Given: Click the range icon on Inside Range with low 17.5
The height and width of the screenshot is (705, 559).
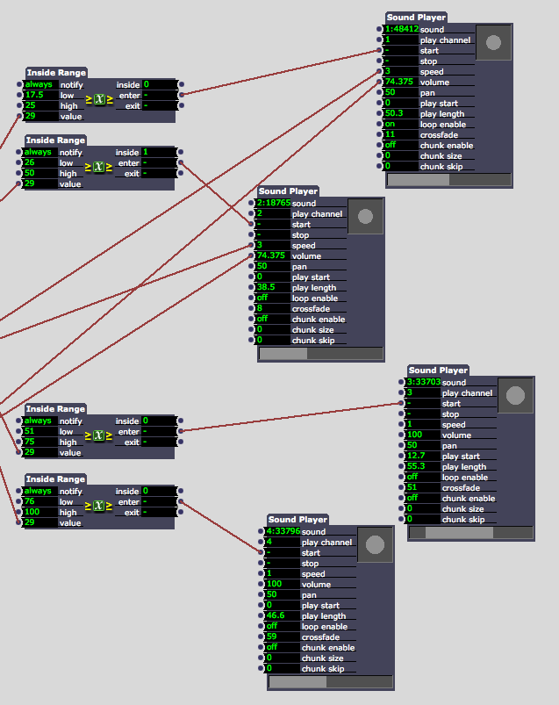Looking at the screenshot, I should coord(99,100).
